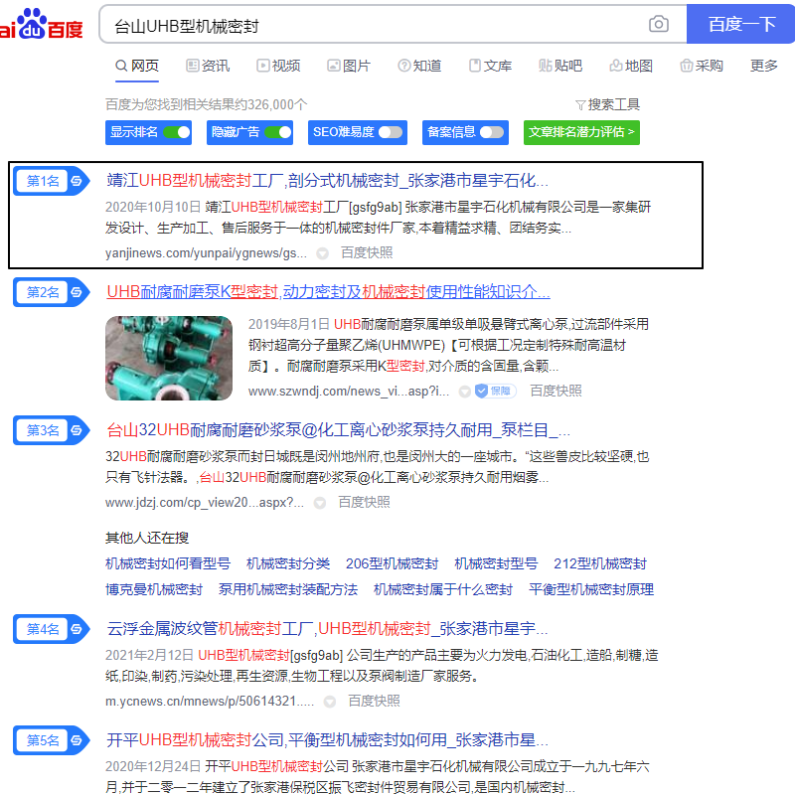Click the 保障 shield badge
The width and height of the screenshot is (795, 795).
(495, 391)
